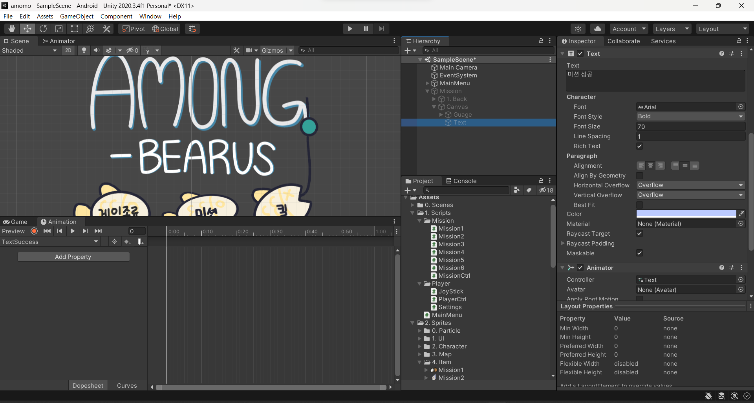Select the Hand tool
Screen dimensions: 754x403
click(x=12, y=29)
